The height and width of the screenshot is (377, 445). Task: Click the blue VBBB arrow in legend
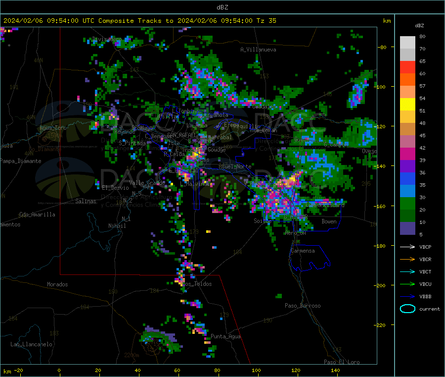coord(407,297)
